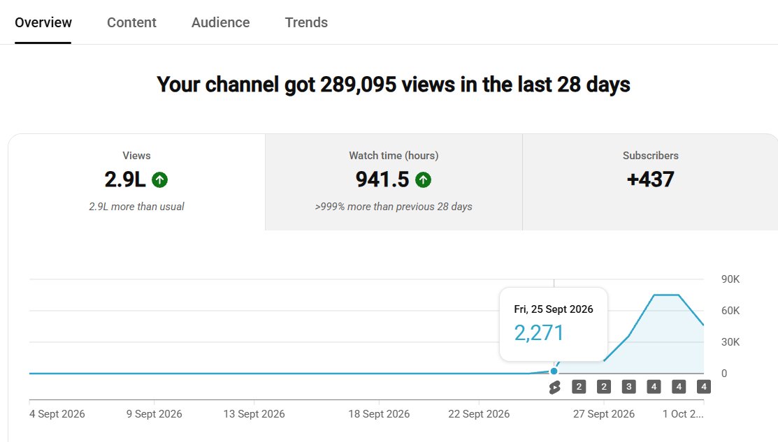Click the 941.5 watch time value
Screen dimensions: 778x442
tap(382, 179)
